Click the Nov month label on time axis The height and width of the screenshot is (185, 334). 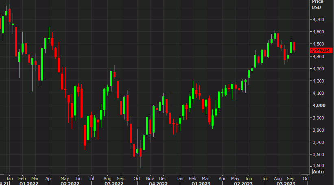tap(150, 178)
